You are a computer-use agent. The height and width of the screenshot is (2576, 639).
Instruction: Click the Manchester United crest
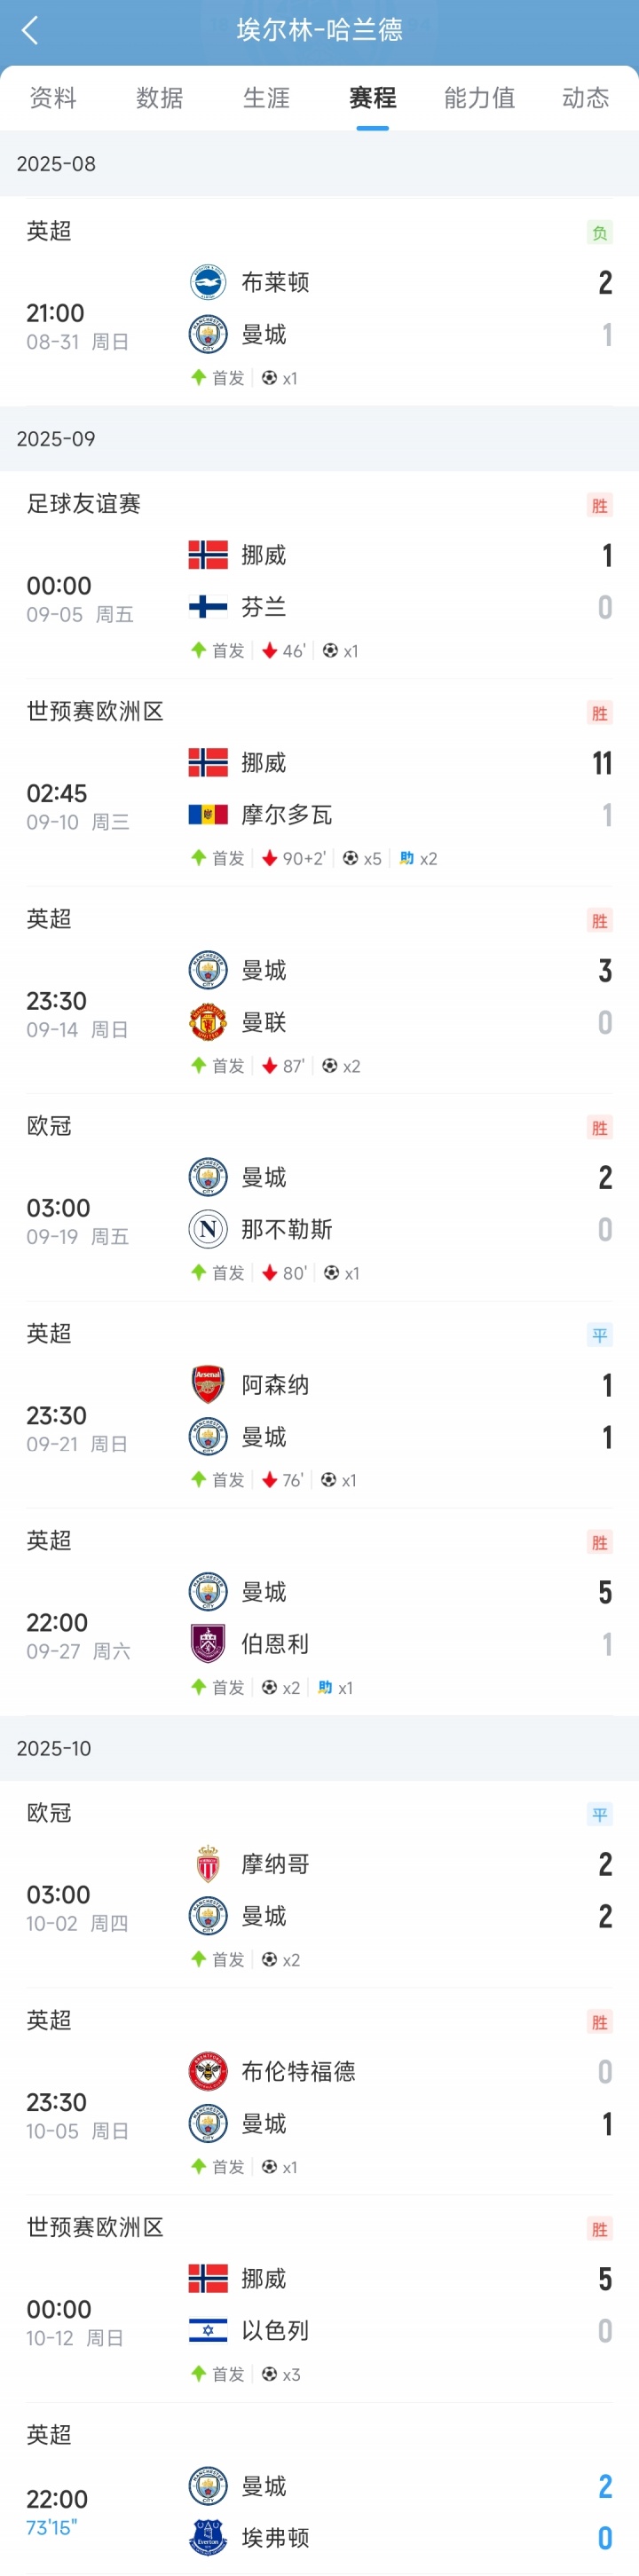(208, 1022)
